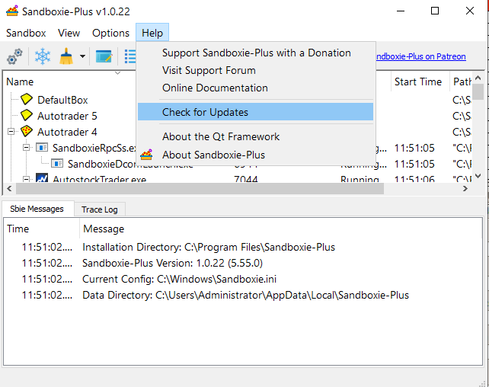This screenshot has width=489, height=387.
Task: Open the broom cleanup dropdown arrow
Action: pos(82,57)
